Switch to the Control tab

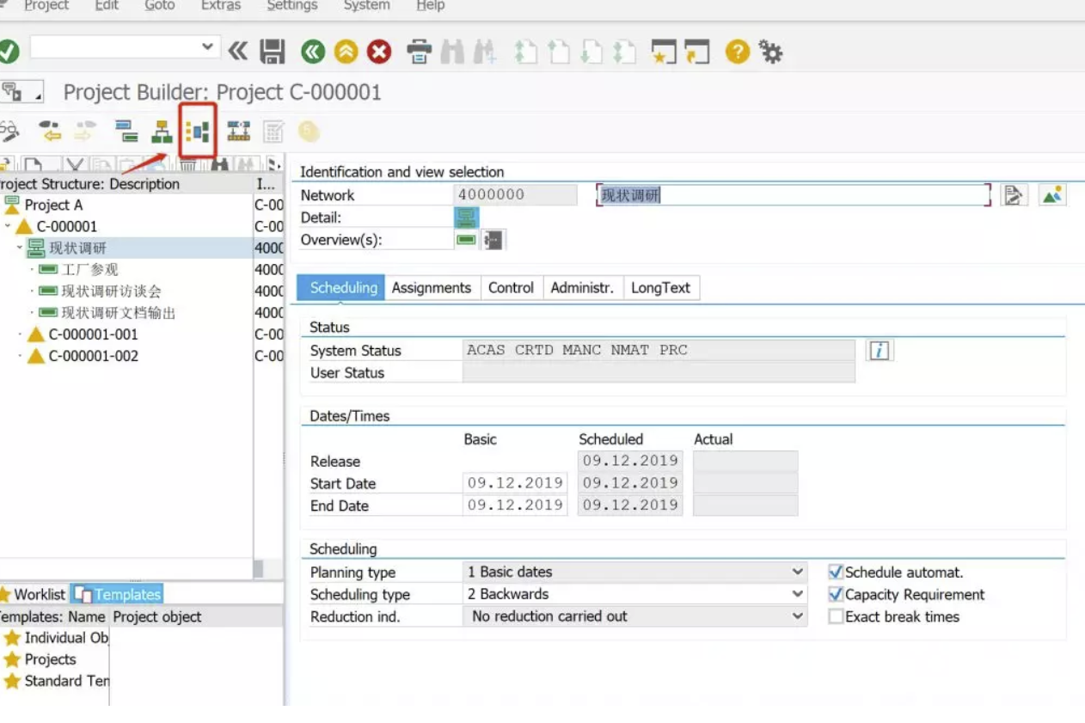tap(511, 288)
